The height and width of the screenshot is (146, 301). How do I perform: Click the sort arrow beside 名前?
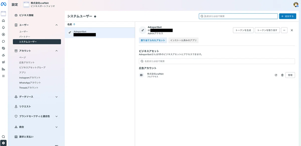[74, 24]
